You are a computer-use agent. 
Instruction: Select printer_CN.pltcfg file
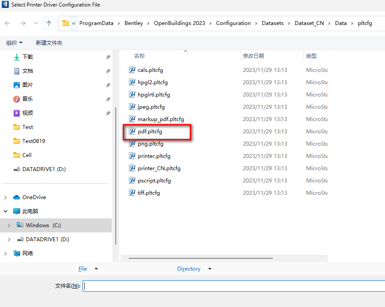coord(159,168)
